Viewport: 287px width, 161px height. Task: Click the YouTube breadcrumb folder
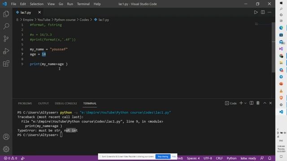point(44,20)
